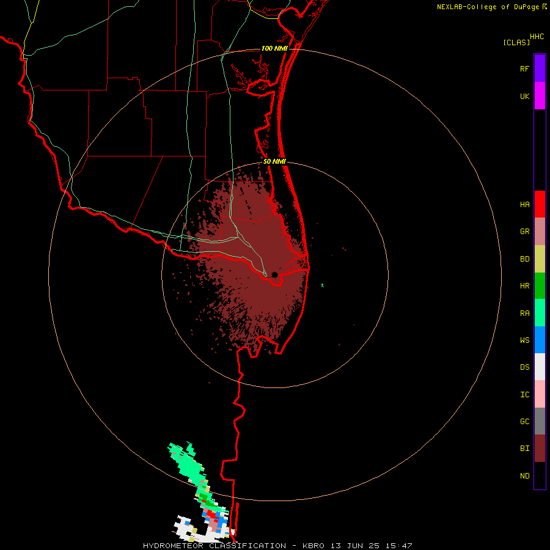The width and height of the screenshot is (550, 550).
Task: Click the 50 NMI range ring label
Action: [274, 161]
